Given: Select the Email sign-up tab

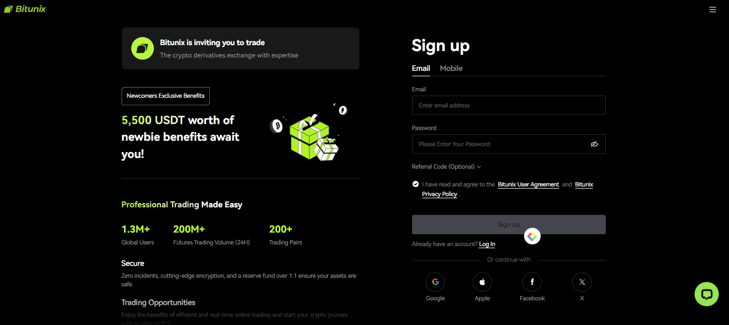Looking at the screenshot, I should (421, 68).
